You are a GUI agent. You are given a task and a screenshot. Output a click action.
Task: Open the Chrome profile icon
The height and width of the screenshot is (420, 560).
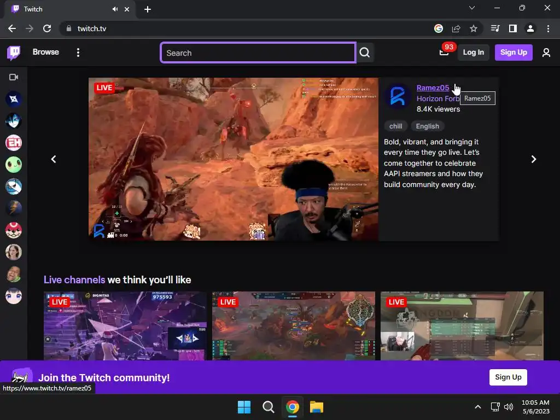[x=530, y=28]
